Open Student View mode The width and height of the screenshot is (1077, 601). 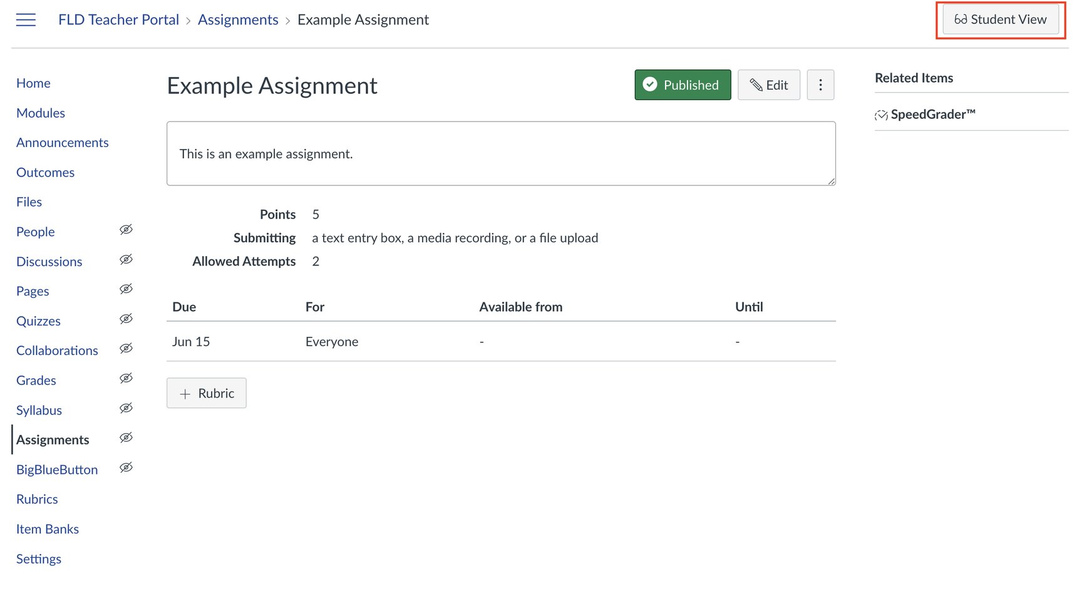pyautogui.click(x=1000, y=19)
